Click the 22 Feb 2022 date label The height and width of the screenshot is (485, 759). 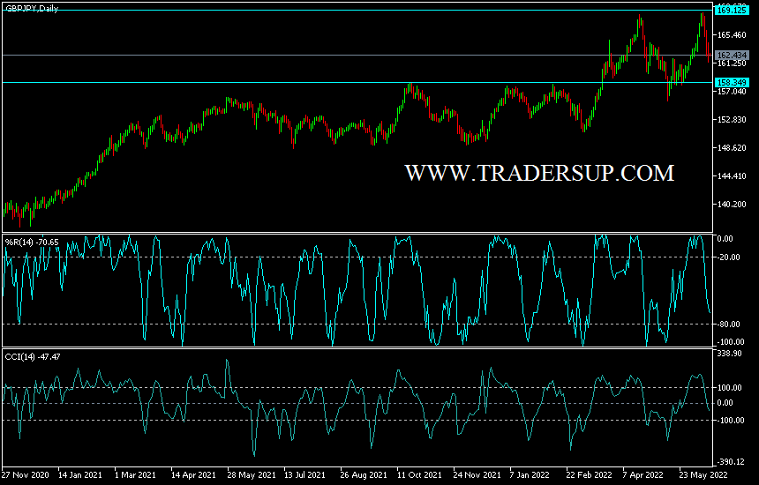[x=589, y=474]
